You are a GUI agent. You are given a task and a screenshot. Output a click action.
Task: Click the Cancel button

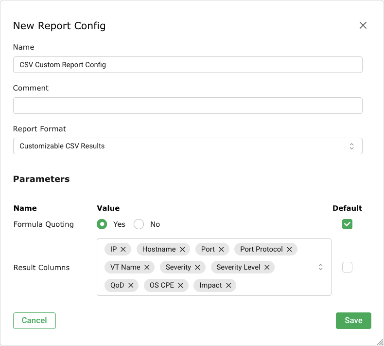[35, 320]
